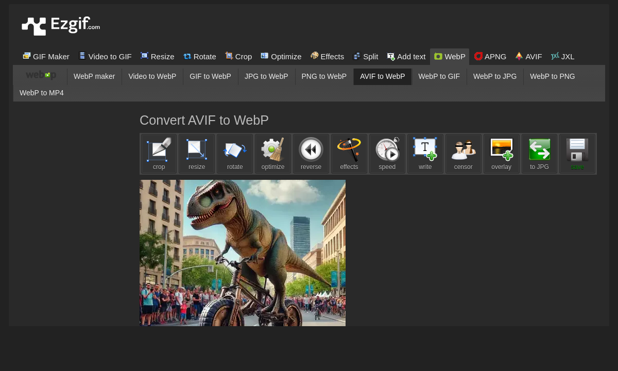The image size is (618, 371).
Task: Switch to the WebP to MP4 tab
Action: [x=41, y=93]
